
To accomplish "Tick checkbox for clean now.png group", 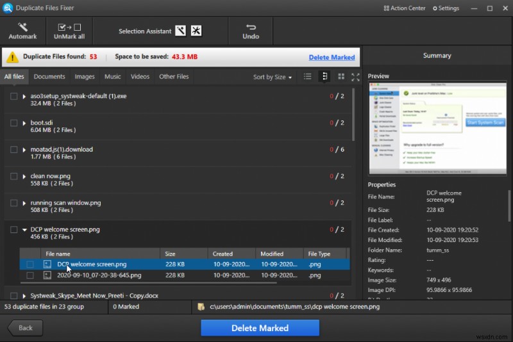I will click(13, 176).
